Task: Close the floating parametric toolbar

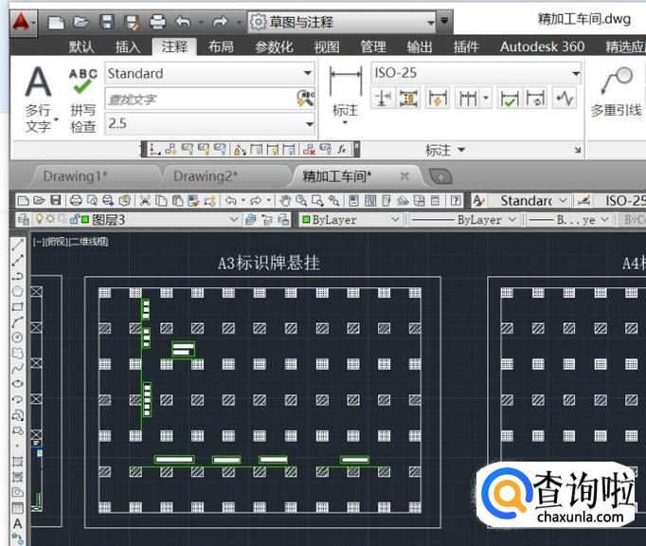Action: click(x=357, y=146)
